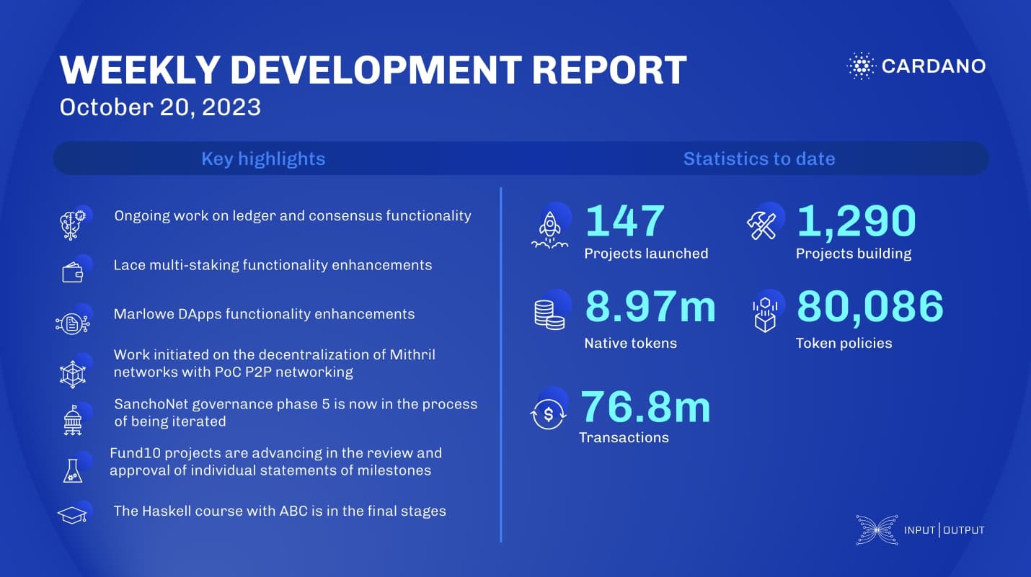Click 'The Haskell course with ABC' text

[x=280, y=511]
